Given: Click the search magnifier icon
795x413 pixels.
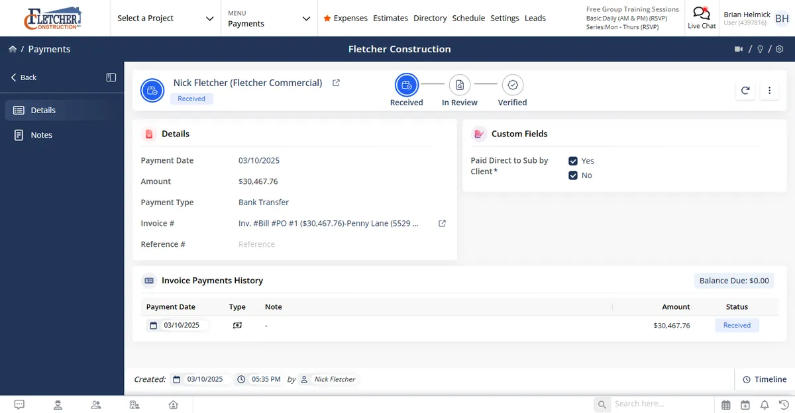Looking at the screenshot, I should pyautogui.click(x=602, y=404).
